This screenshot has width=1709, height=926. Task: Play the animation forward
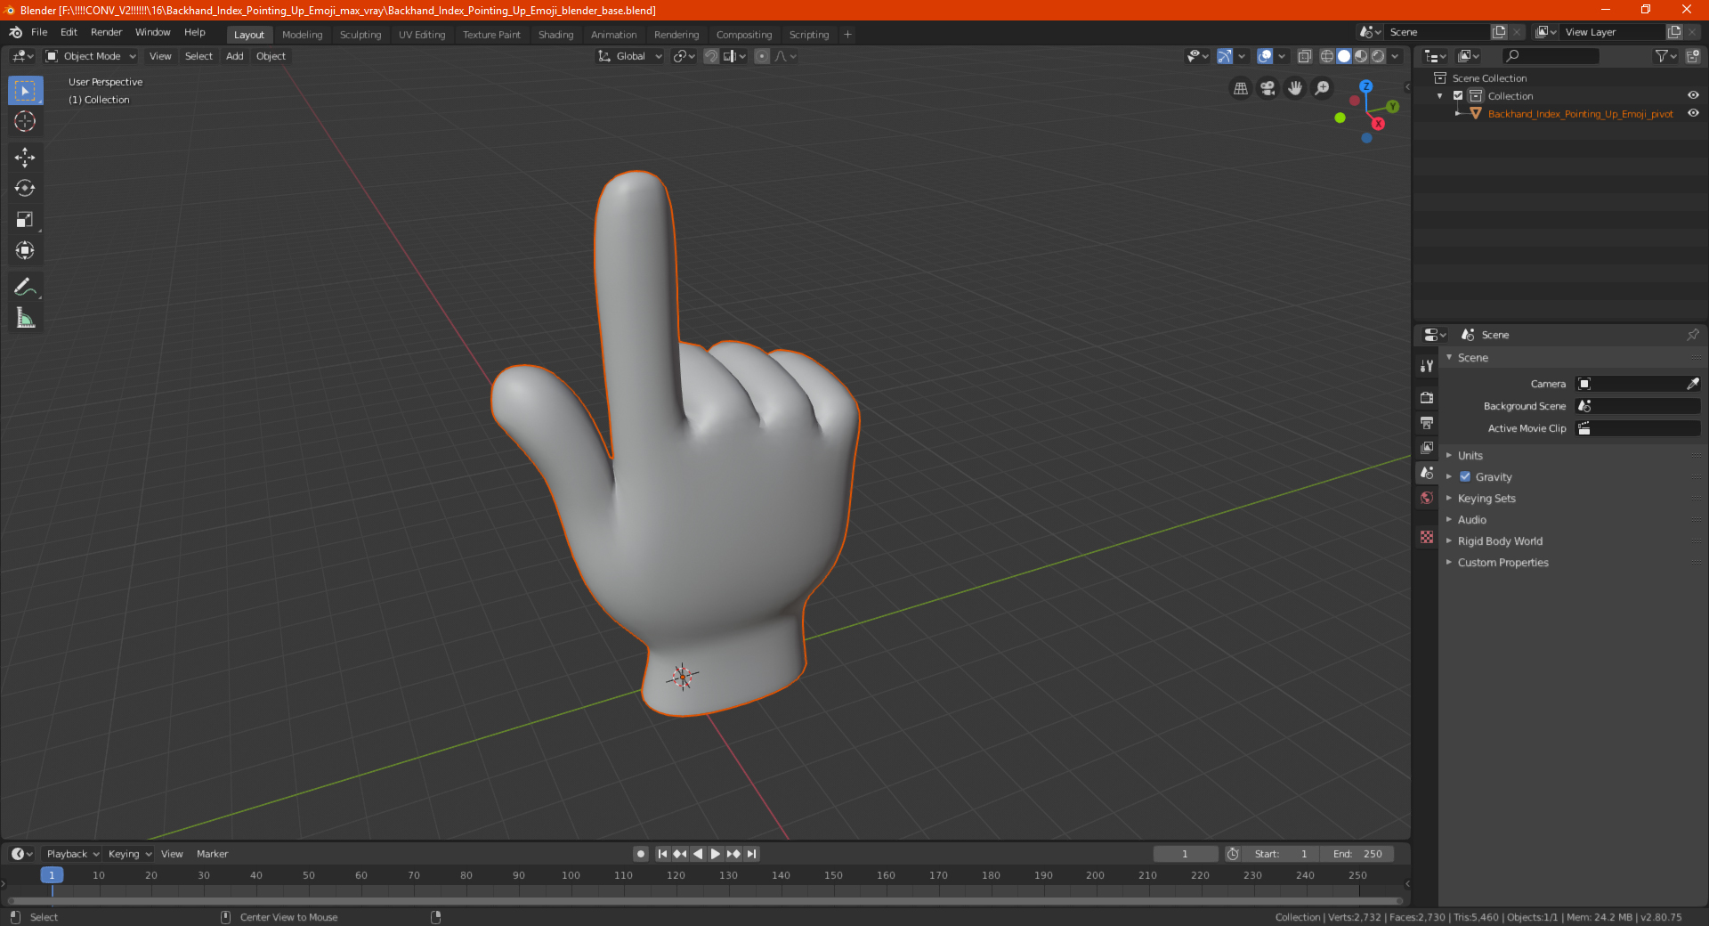pos(715,854)
